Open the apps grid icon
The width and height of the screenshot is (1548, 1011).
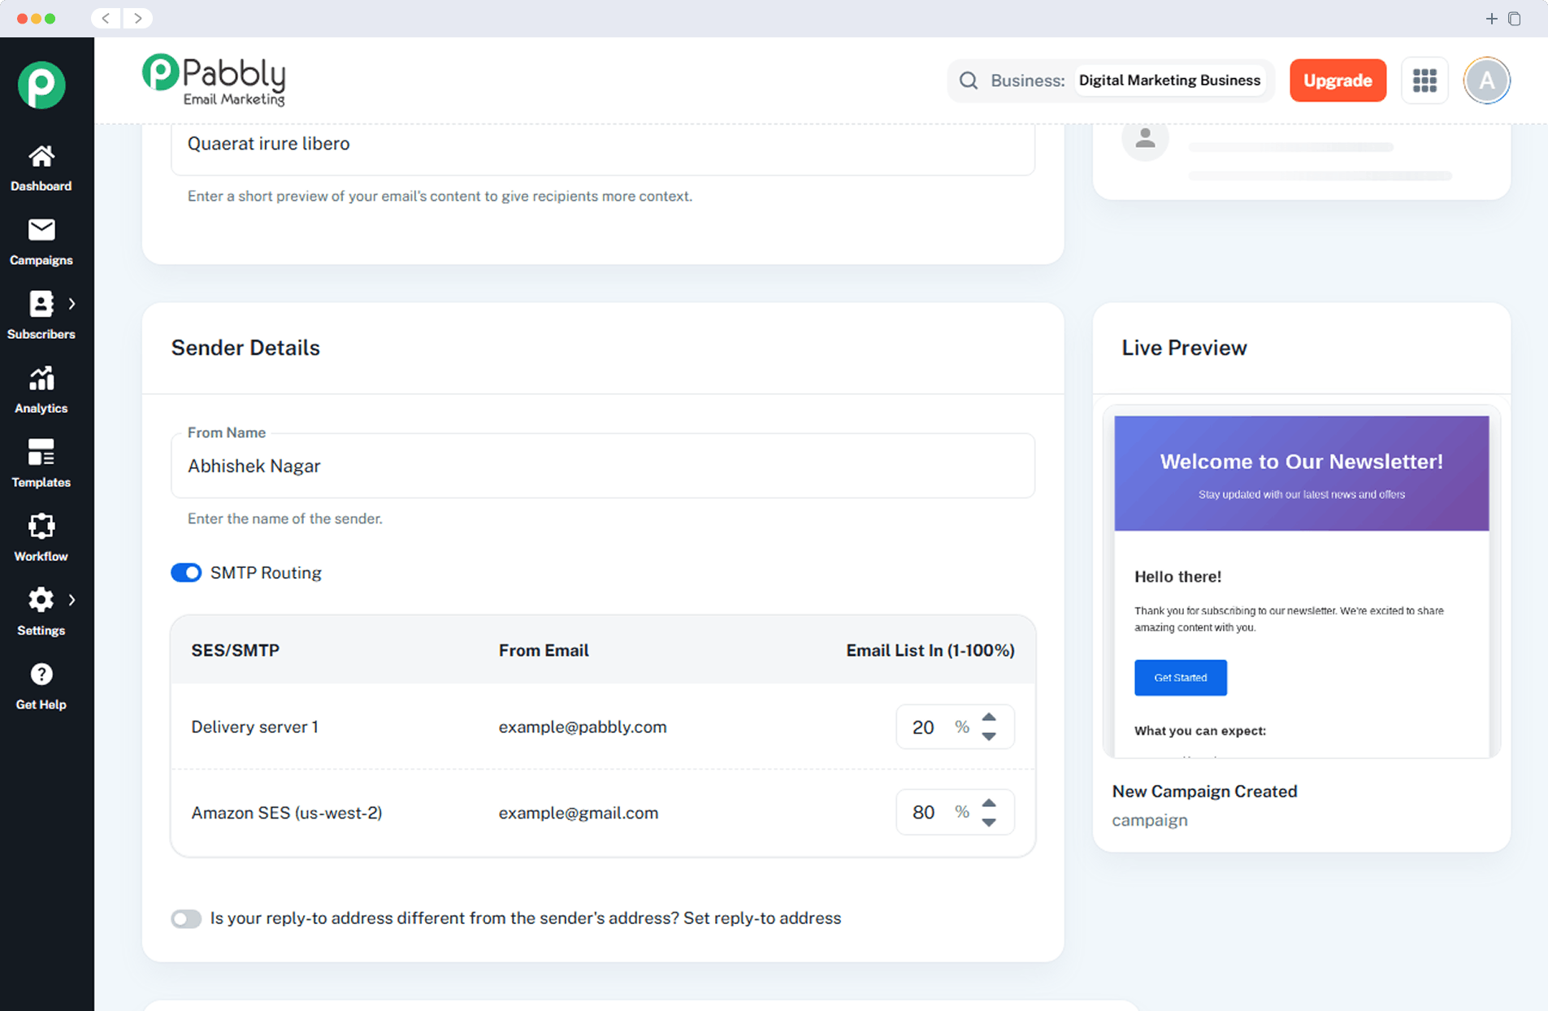1424,80
